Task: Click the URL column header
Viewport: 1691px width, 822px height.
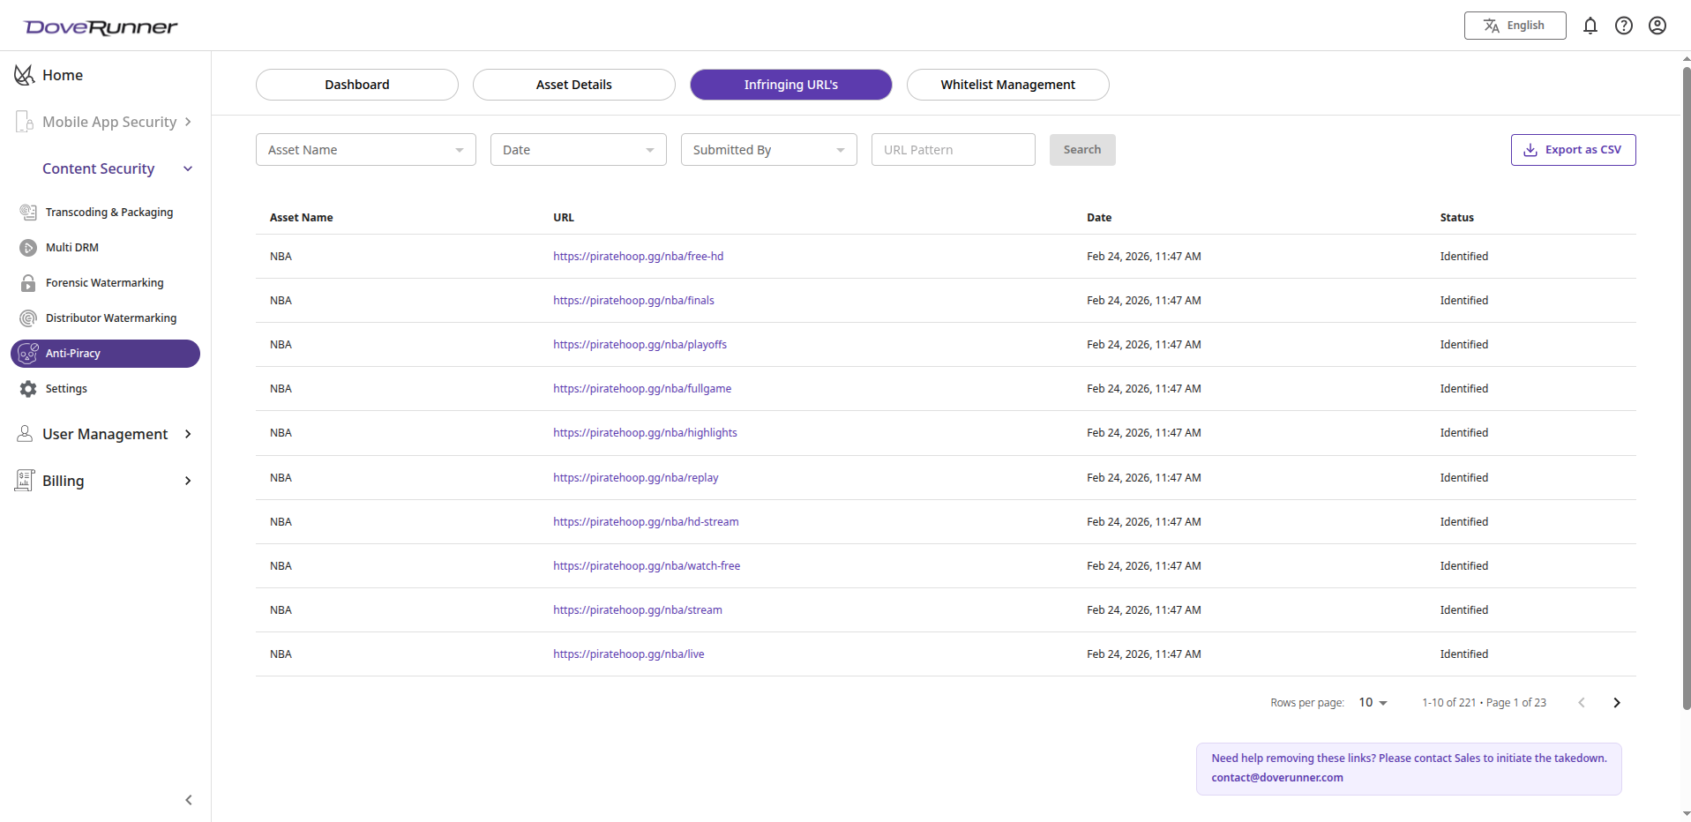Action: [564, 218]
